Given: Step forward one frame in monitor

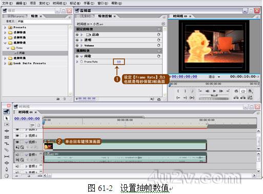Looking at the screenshot, I should 221,91.
